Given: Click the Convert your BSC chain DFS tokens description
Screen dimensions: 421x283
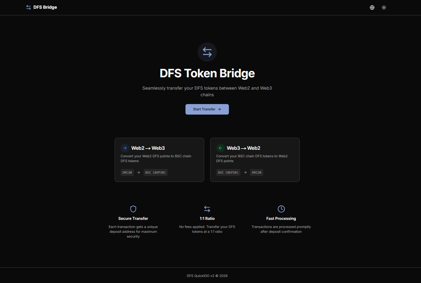Looking at the screenshot, I should pyautogui.click(x=252, y=158).
